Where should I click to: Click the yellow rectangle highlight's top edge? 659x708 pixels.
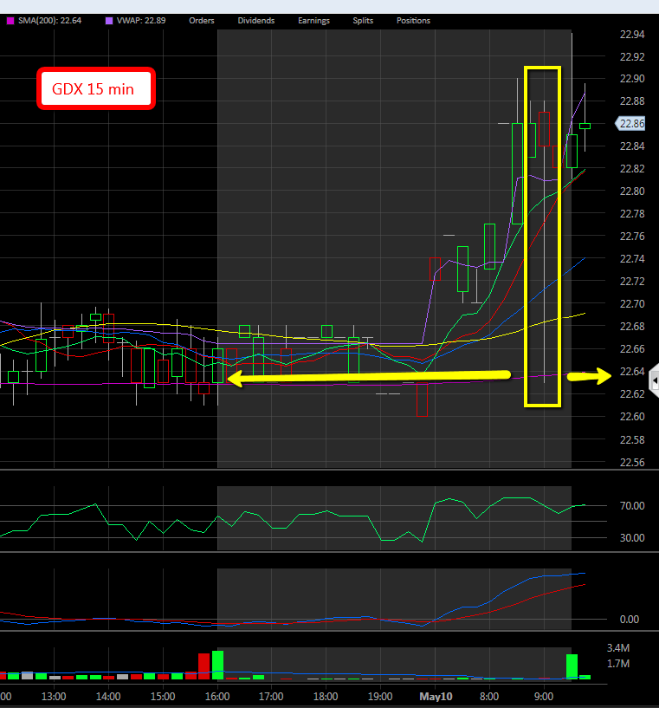pos(542,68)
